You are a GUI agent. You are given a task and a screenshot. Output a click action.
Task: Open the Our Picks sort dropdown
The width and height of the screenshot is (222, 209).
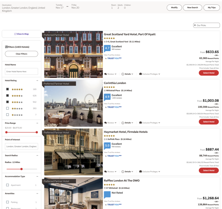coord(206,25)
